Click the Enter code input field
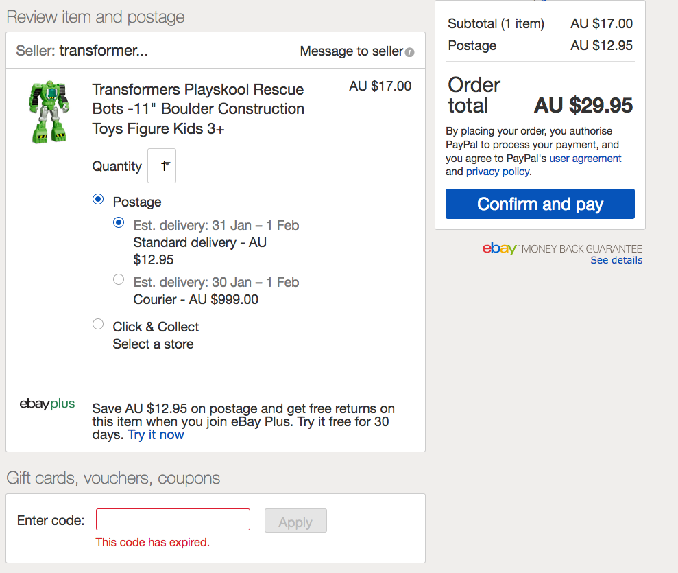The image size is (678, 573). pos(173,519)
